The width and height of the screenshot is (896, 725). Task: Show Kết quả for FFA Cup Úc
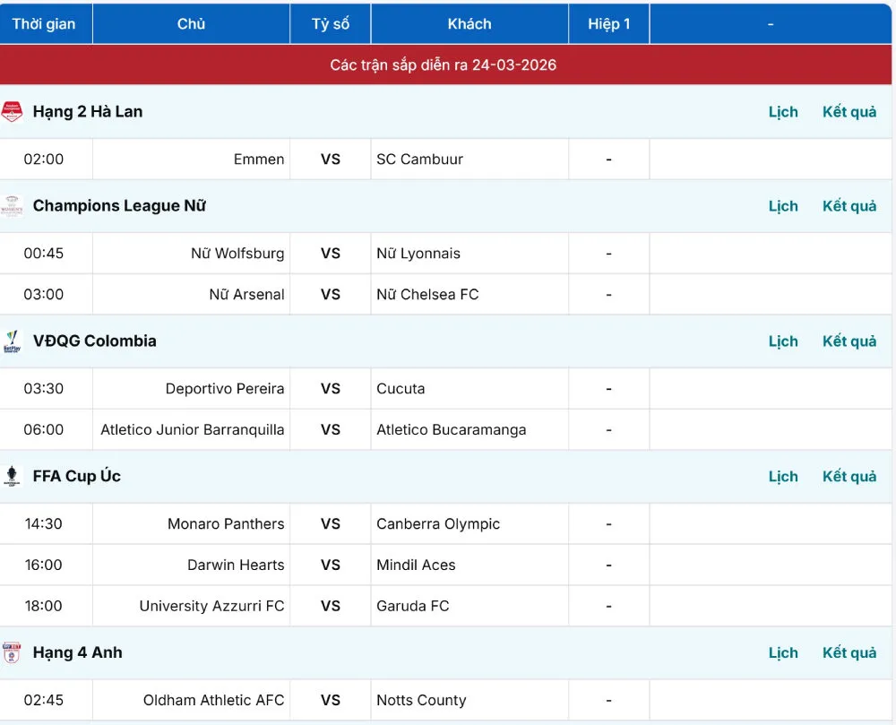849,477
